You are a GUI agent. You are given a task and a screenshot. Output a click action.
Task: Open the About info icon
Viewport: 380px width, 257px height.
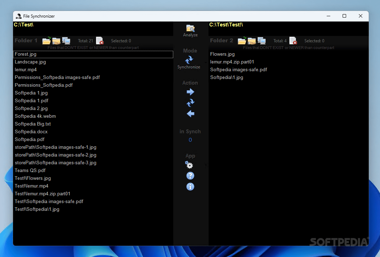[x=190, y=186]
